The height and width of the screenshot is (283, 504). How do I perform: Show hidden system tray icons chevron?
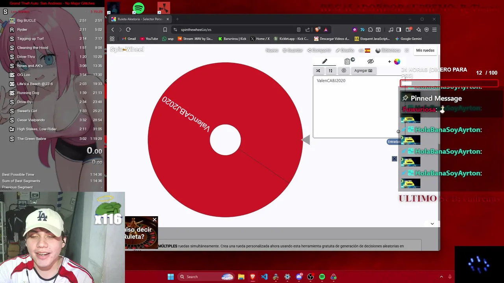[x=441, y=277]
